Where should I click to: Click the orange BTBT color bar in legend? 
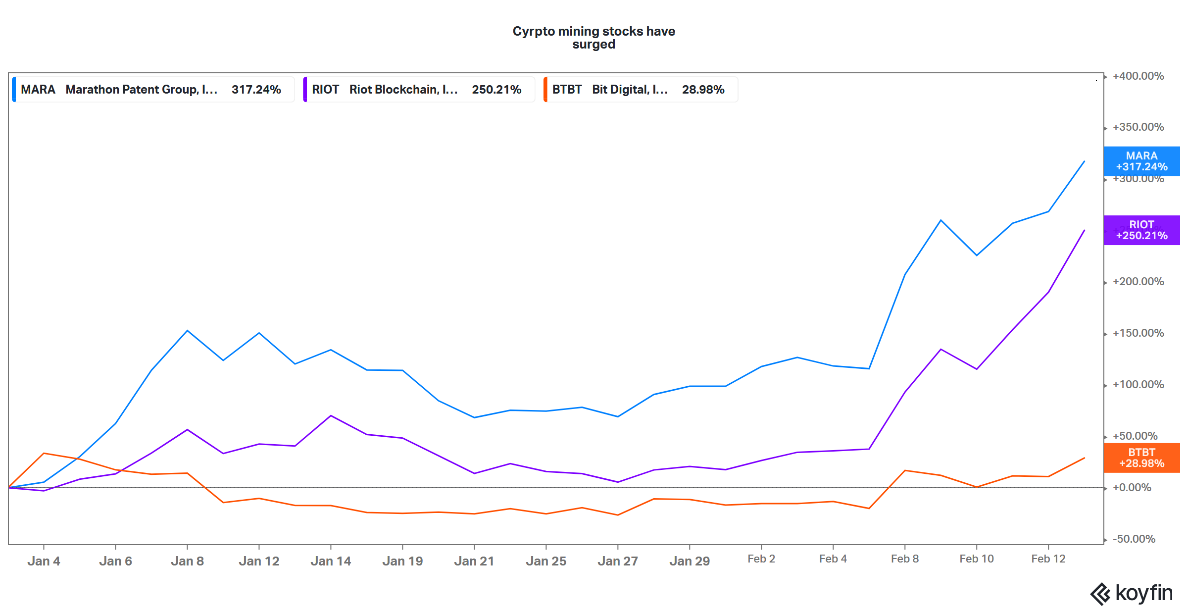tap(545, 90)
